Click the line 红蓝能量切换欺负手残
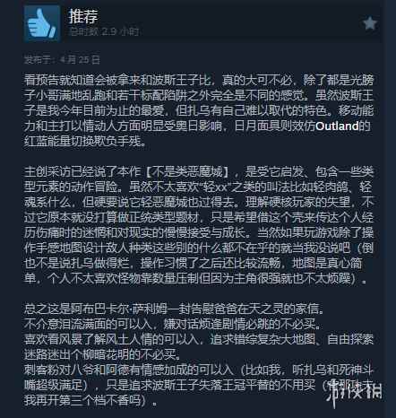This screenshot has width=396, height=418. click(84, 142)
